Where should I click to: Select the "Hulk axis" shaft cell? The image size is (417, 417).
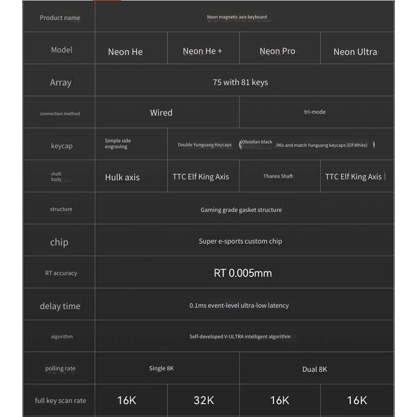122,177
